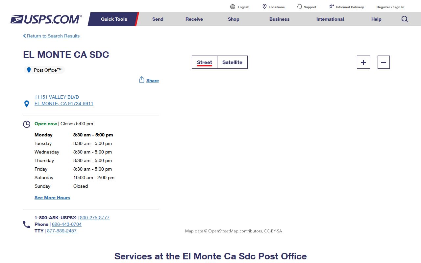
Task: Click the clock hours icon
Action: point(27,124)
